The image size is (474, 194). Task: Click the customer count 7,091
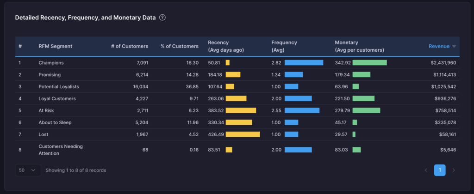(x=143, y=63)
